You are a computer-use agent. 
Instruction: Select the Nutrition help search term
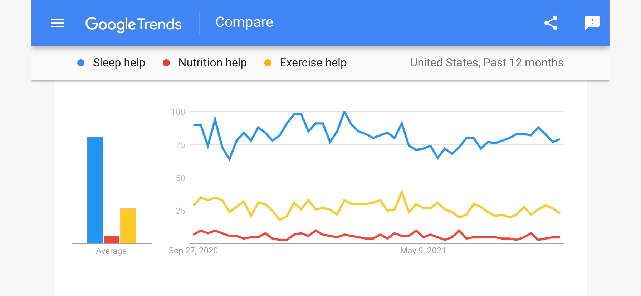click(212, 63)
